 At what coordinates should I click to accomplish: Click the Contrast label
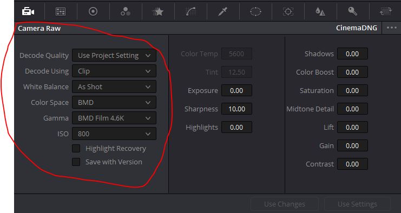(320, 164)
